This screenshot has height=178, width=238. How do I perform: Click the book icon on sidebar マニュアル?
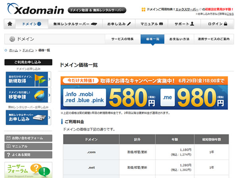coord(8,146)
